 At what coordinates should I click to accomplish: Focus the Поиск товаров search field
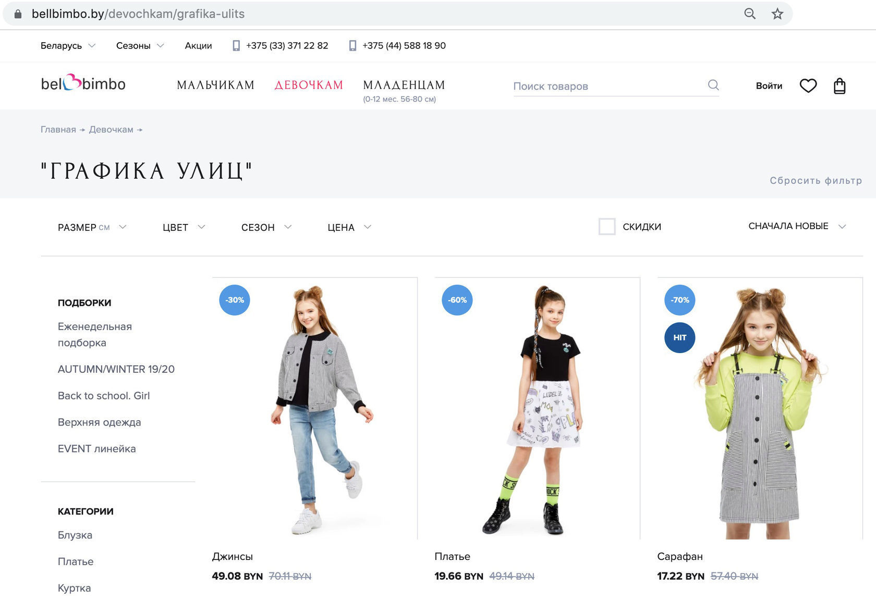click(x=607, y=86)
